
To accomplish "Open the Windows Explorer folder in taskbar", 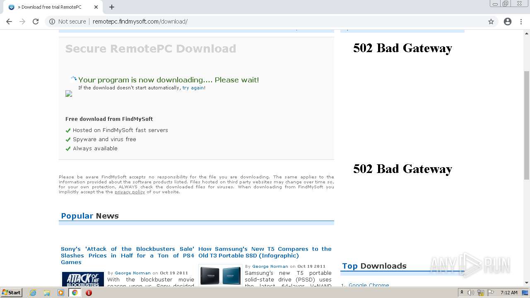I will tap(47, 293).
